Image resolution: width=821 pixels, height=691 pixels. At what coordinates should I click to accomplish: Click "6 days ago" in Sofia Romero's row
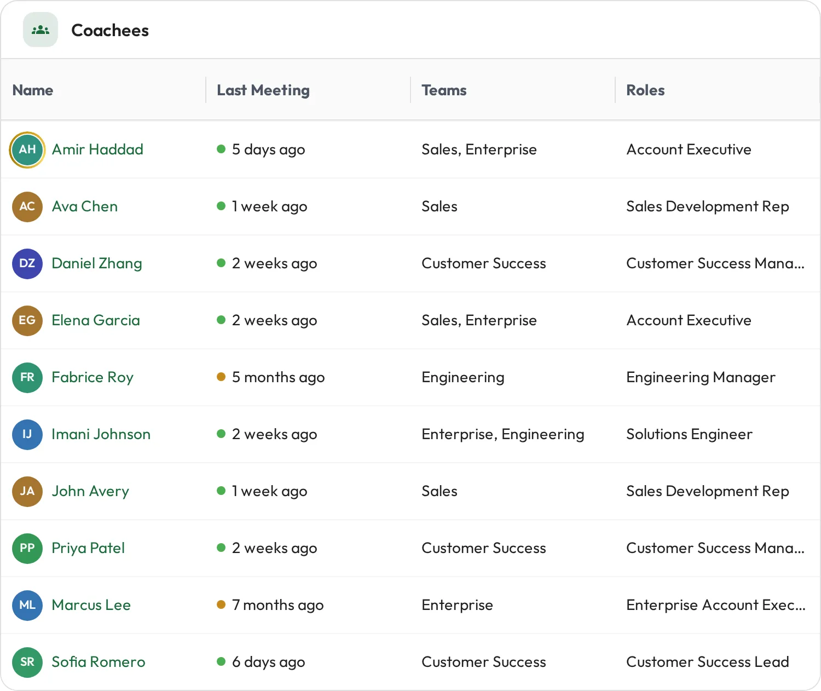click(x=268, y=662)
